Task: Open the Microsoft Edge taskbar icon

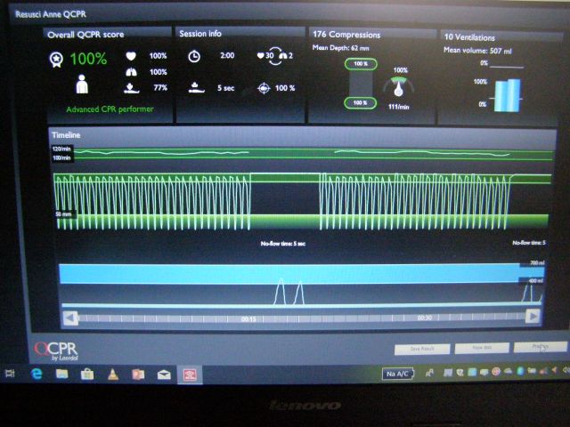Action: [x=37, y=375]
